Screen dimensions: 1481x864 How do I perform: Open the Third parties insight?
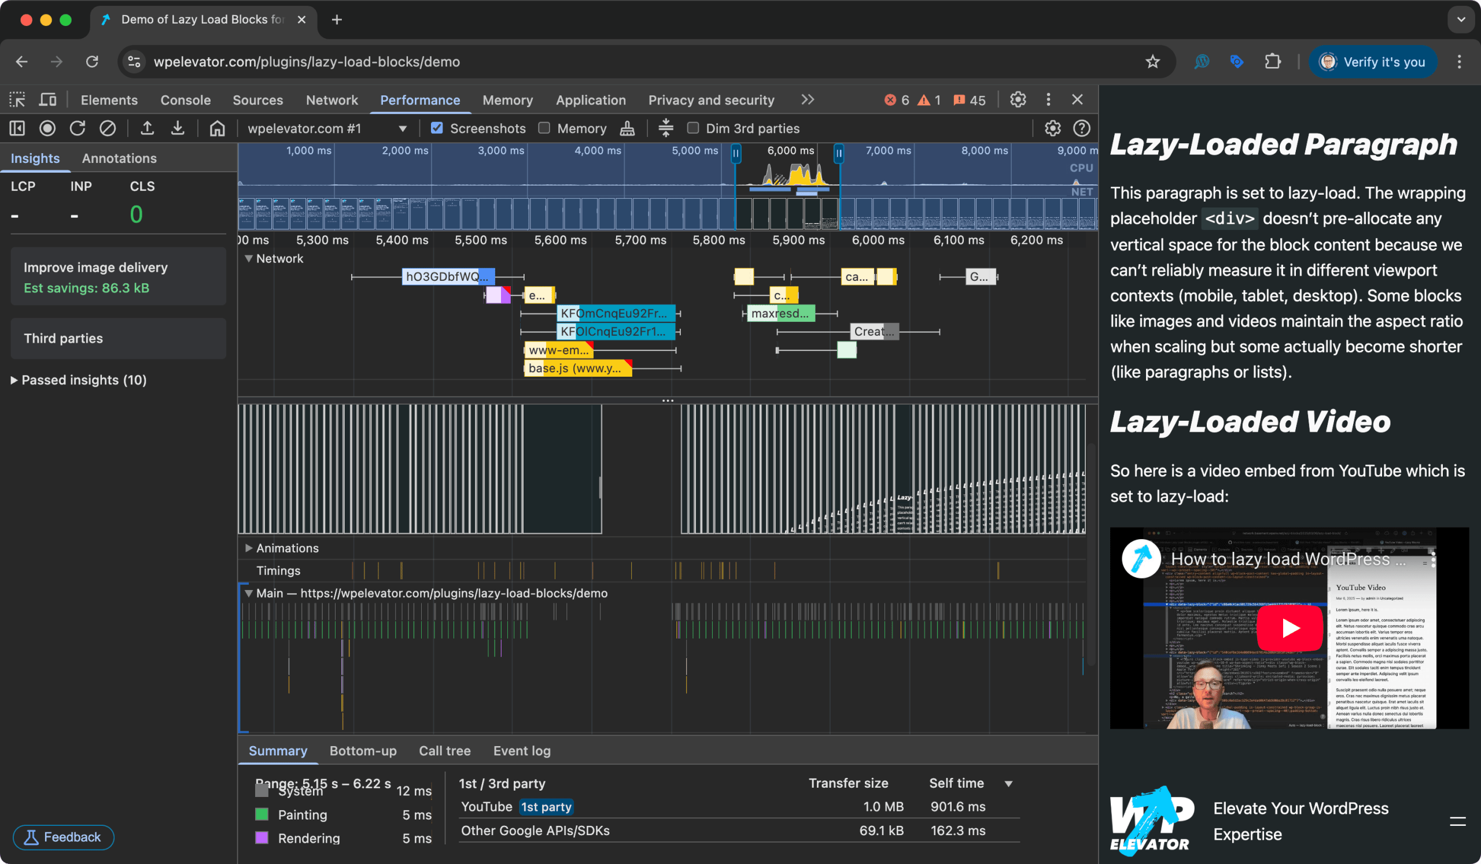118,339
